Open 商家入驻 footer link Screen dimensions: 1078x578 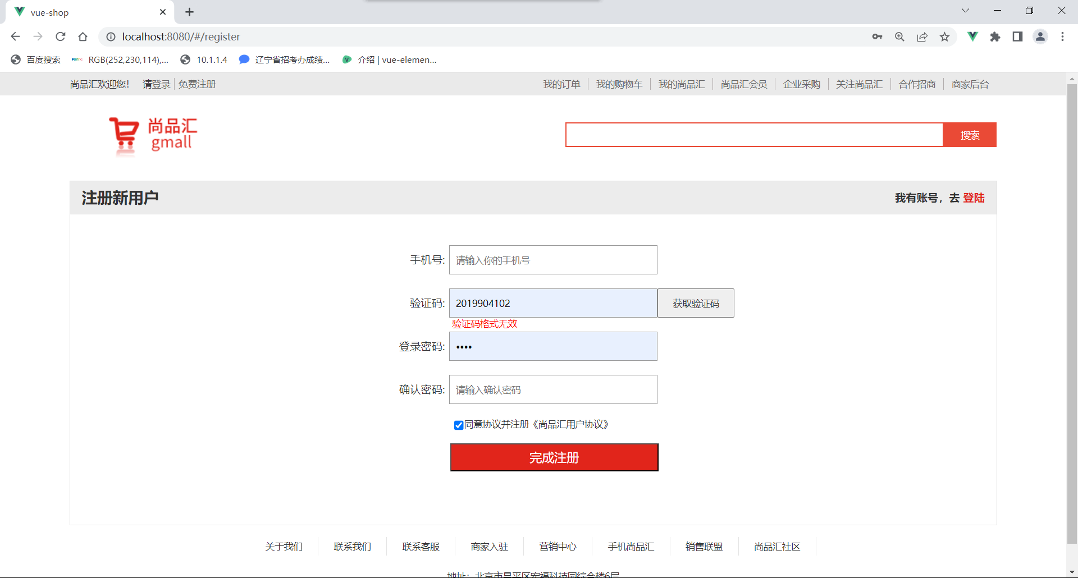(489, 547)
